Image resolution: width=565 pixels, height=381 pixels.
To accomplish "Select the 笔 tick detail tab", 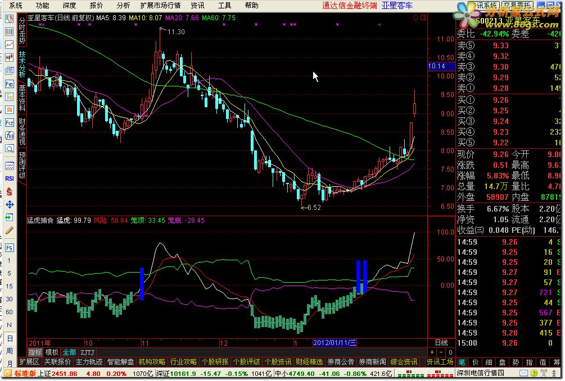I will (462, 362).
